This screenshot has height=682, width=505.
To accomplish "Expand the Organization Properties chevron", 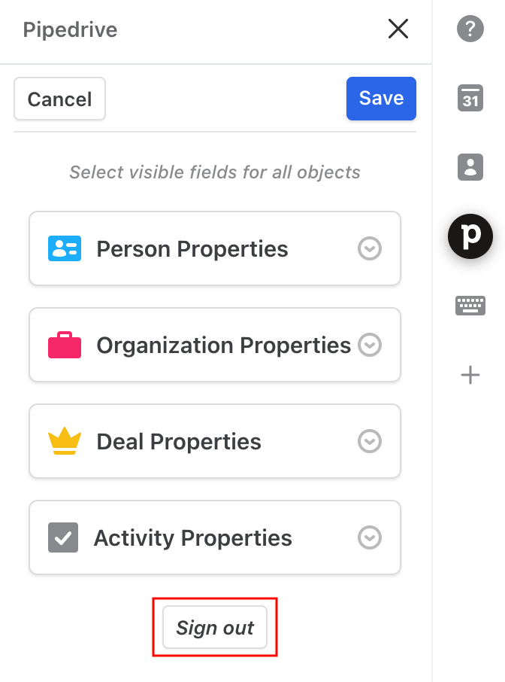I will [370, 345].
